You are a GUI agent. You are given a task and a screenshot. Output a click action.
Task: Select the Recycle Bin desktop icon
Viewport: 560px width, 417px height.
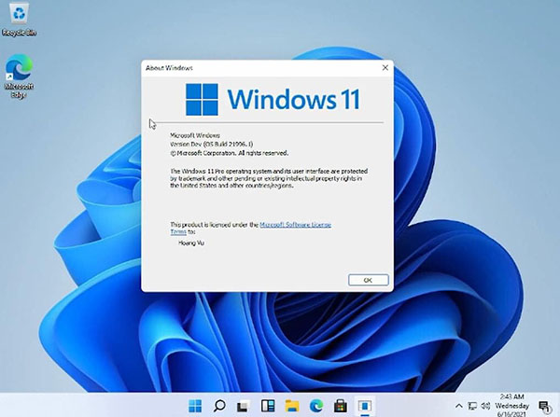[18, 19]
